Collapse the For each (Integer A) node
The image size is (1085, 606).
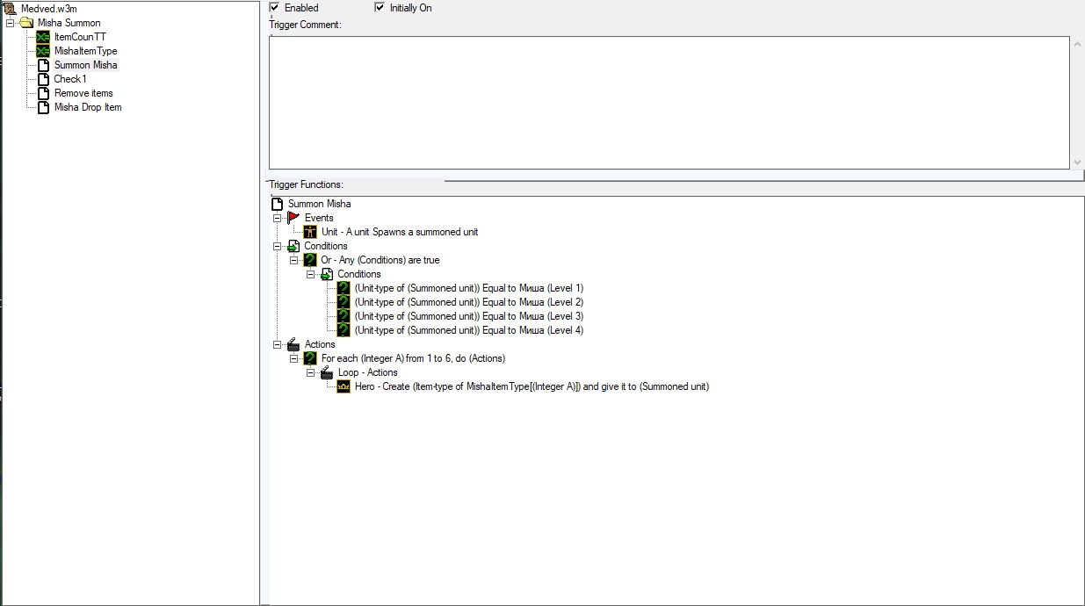click(294, 358)
